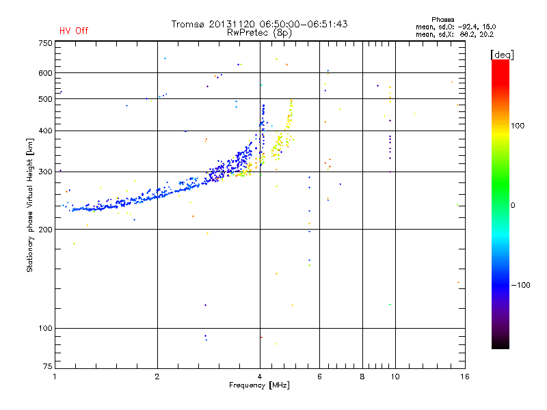Click the Frequency [MHz] axis label
Viewport: 547px width, 410px height.
pos(259,385)
